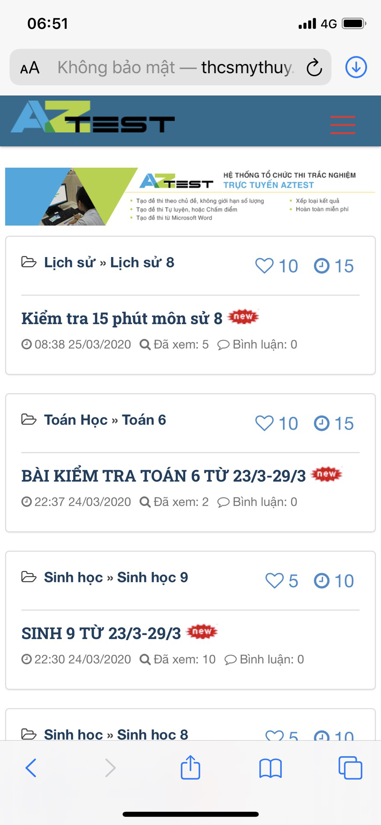This screenshot has width=381, height=825.
Task: Open 'SINH 9 TỪ 23/3-29/3' test
Action: (101, 633)
